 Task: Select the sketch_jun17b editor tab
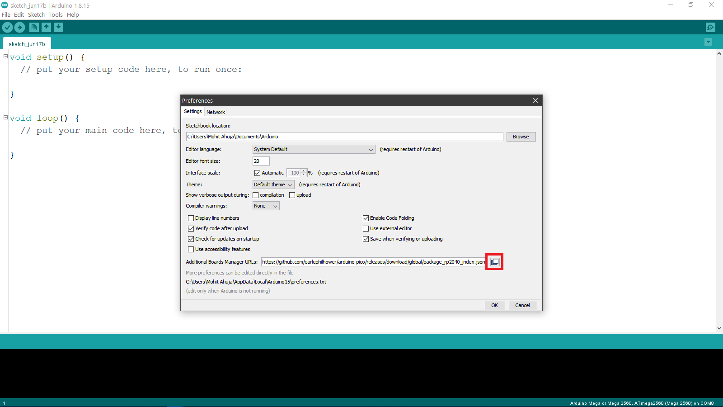(27, 44)
